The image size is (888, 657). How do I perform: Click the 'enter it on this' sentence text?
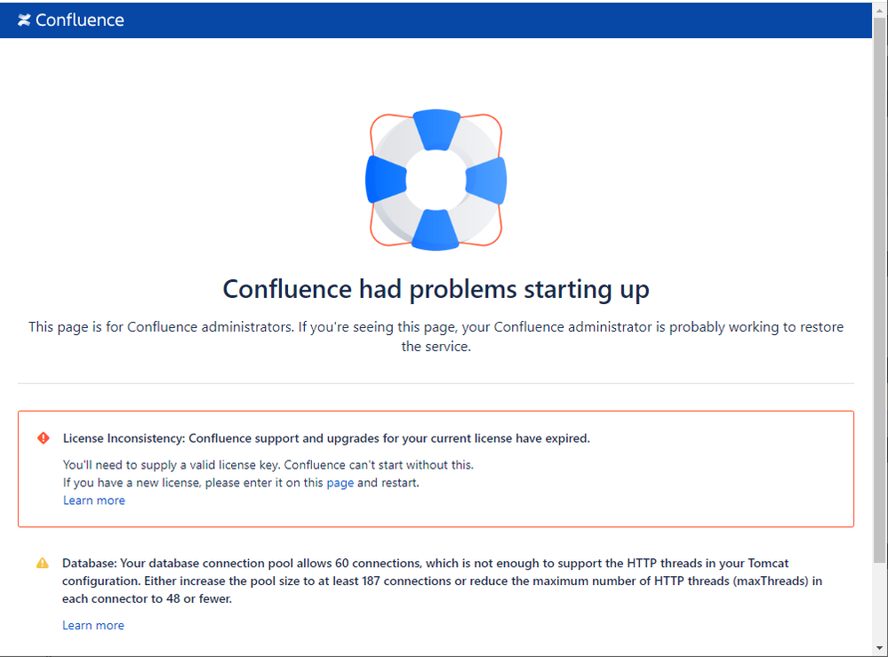pos(241,483)
